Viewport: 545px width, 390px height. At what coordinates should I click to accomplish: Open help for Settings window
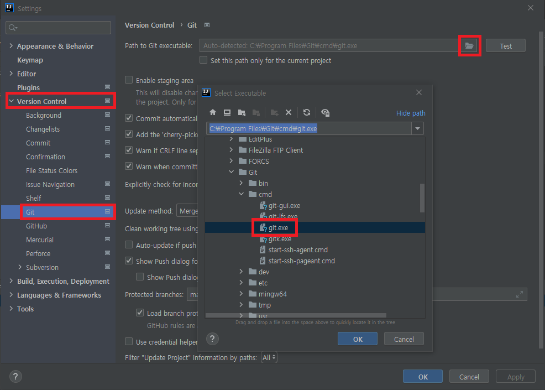15,376
